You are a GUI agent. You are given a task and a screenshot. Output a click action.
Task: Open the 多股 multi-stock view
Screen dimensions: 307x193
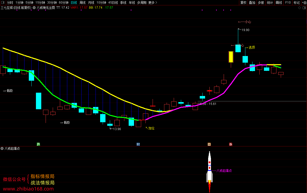[x=261, y=3]
